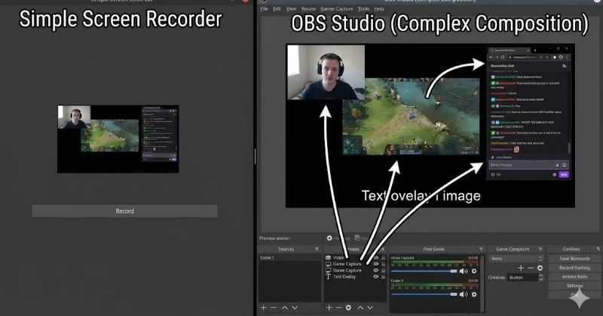This screenshot has width=603, height=316.
Task: Open the File menu in OBS Studio
Action: click(264, 9)
